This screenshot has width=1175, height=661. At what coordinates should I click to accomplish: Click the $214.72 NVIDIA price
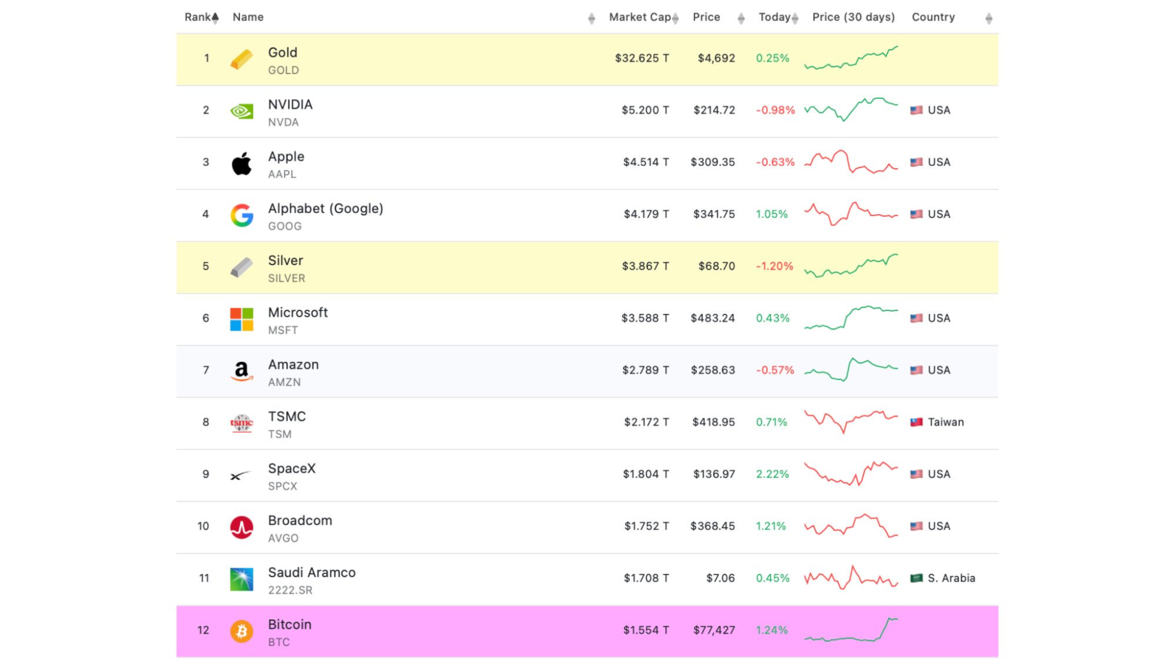pyautogui.click(x=714, y=110)
